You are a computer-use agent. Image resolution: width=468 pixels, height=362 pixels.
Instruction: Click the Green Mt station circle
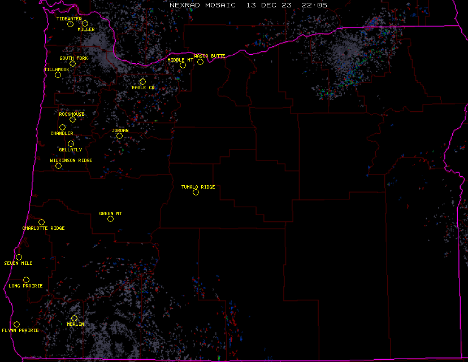click(110, 219)
